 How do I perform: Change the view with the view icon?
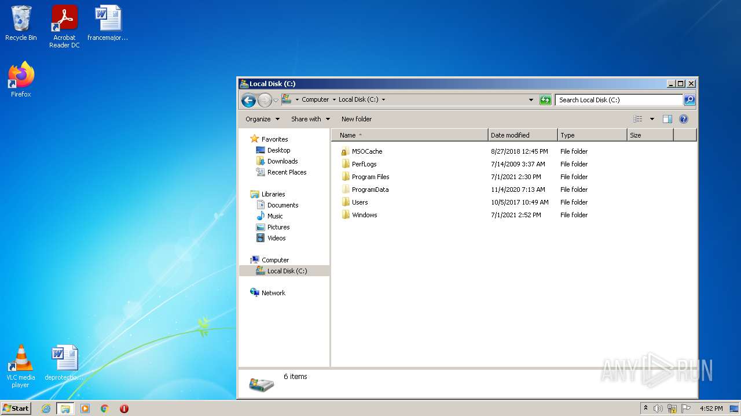(x=638, y=119)
